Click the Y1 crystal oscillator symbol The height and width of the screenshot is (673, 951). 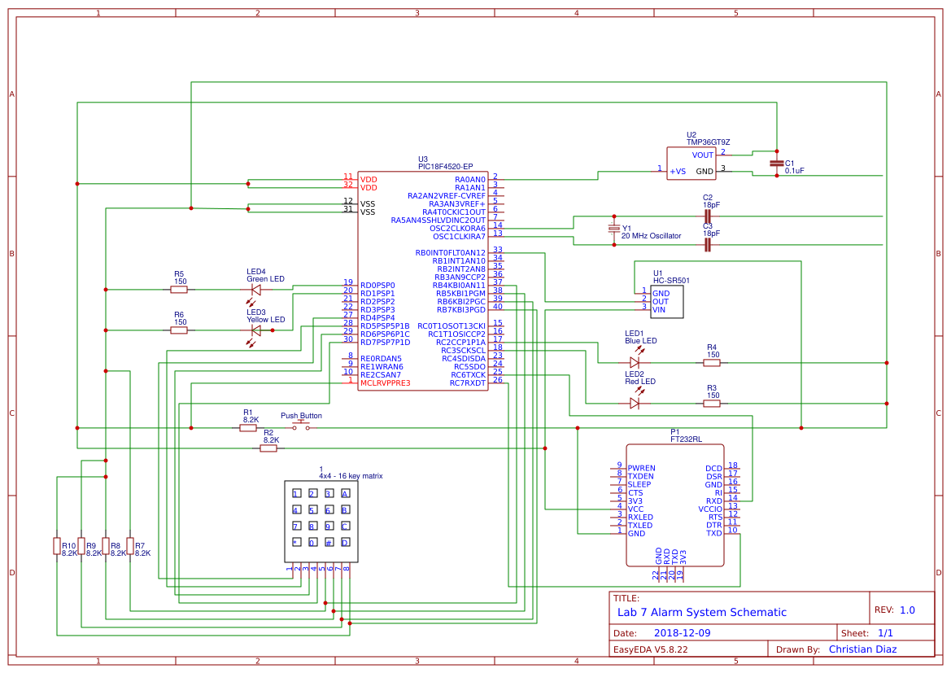coord(614,229)
